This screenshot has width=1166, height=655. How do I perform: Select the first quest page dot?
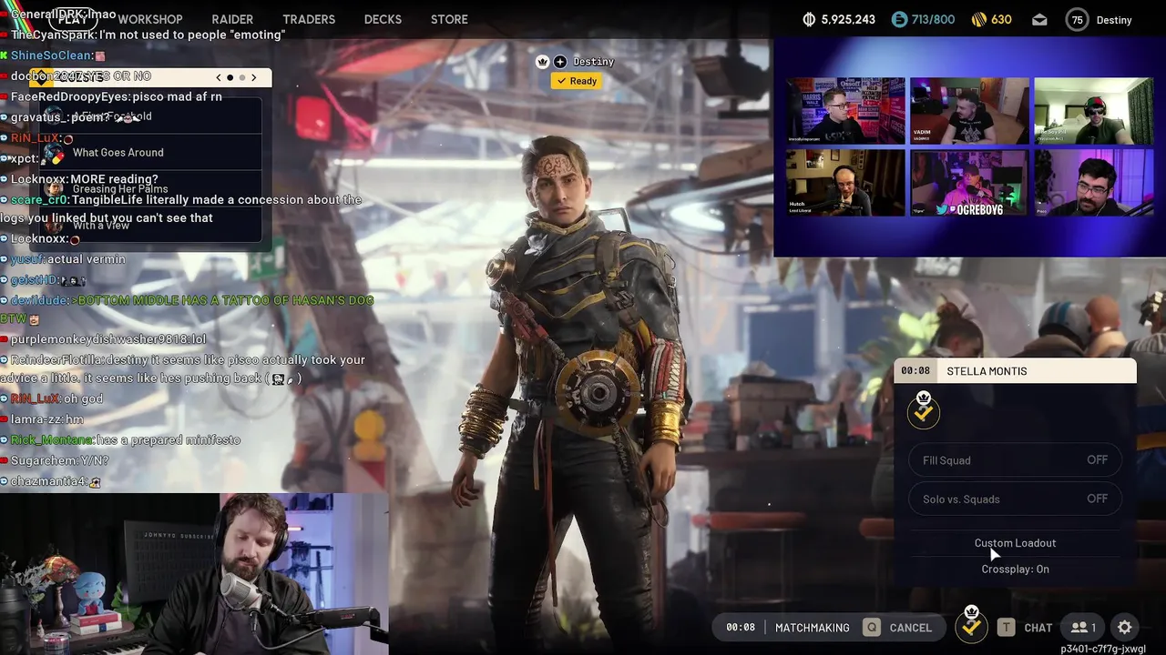tap(230, 78)
